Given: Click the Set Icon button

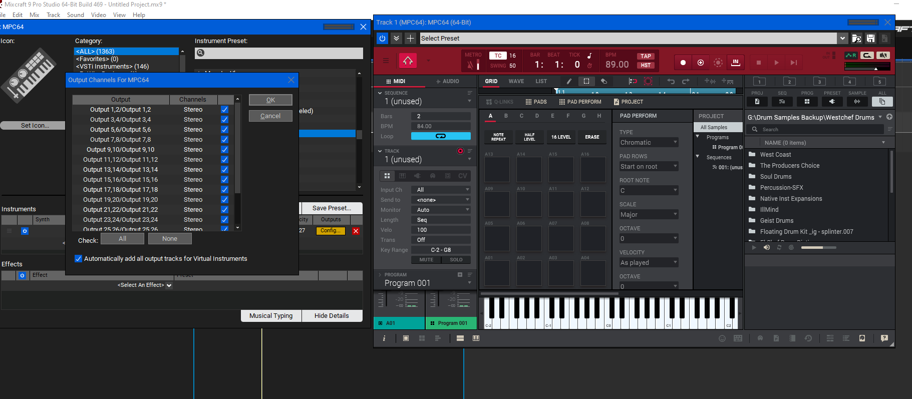Looking at the screenshot, I should [x=35, y=126].
